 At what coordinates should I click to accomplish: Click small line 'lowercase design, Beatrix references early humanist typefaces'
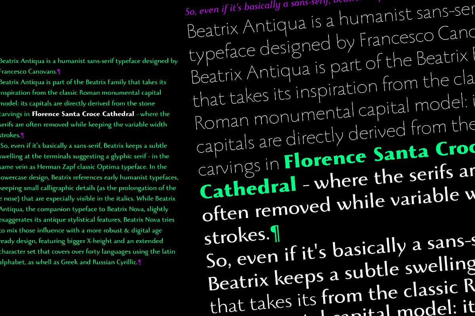coord(89,177)
